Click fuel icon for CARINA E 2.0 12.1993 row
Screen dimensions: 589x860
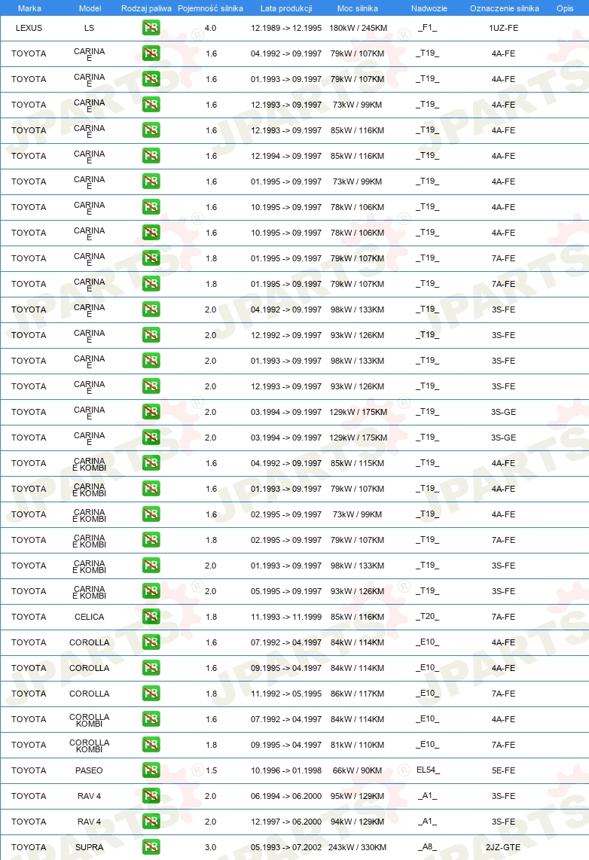coord(151,386)
